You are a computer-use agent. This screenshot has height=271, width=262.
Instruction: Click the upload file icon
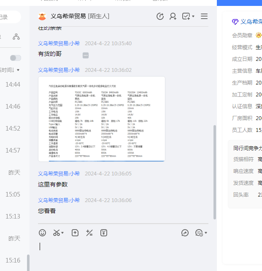coord(75,233)
